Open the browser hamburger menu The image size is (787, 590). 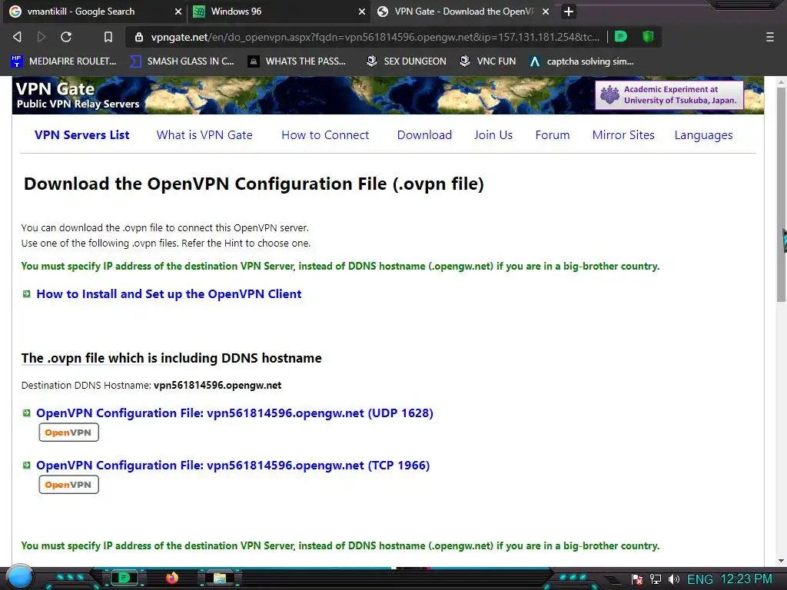click(x=770, y=37)
